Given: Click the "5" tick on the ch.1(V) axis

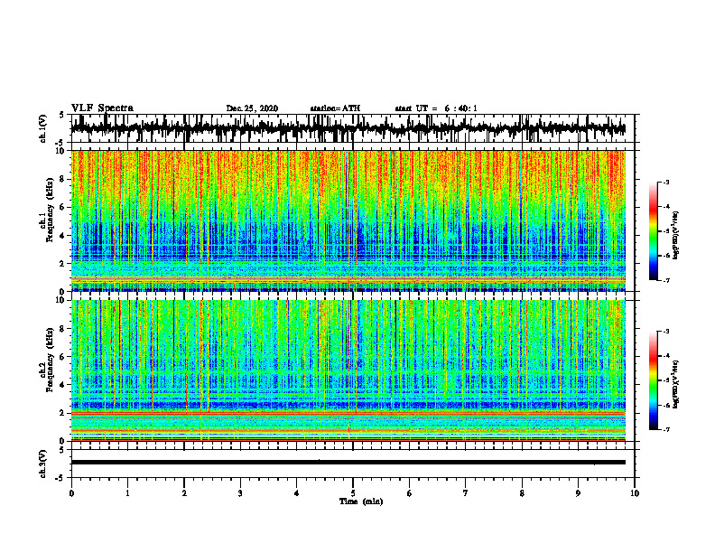Looking at the screenshot, I should pyautogui.click(x=62, y=115).
